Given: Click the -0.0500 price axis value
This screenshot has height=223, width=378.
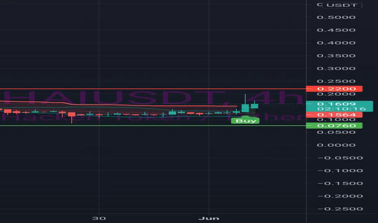Looking at the screenshot, I should point(340,158).
